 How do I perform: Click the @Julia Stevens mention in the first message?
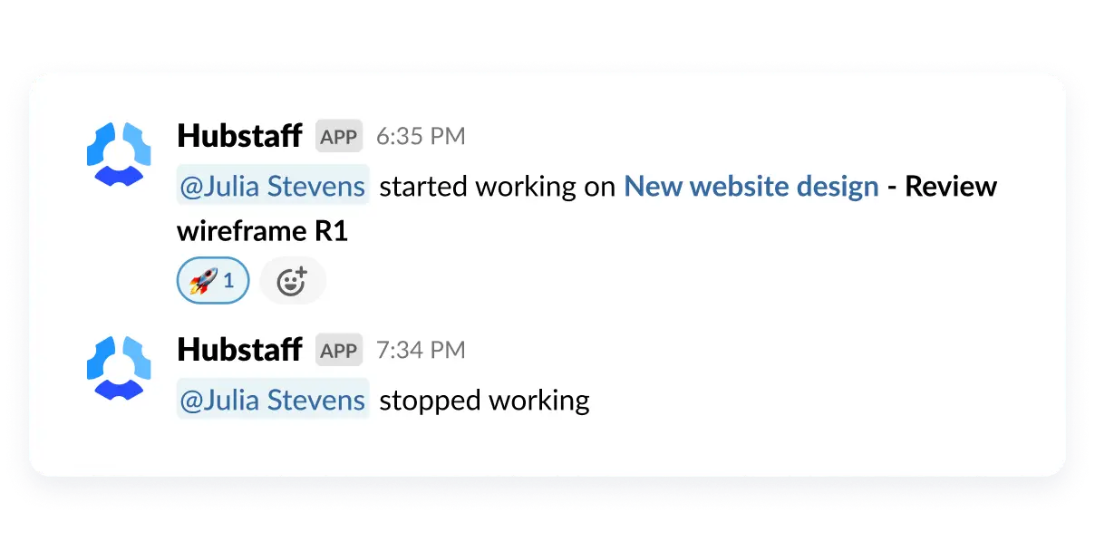click(x=272, y=186)
